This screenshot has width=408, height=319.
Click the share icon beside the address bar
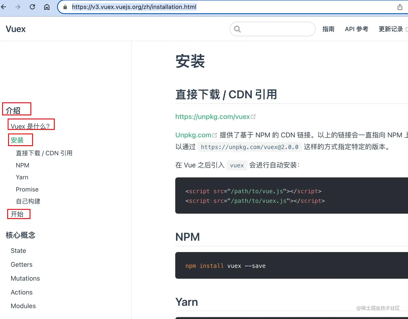[400, 7]
